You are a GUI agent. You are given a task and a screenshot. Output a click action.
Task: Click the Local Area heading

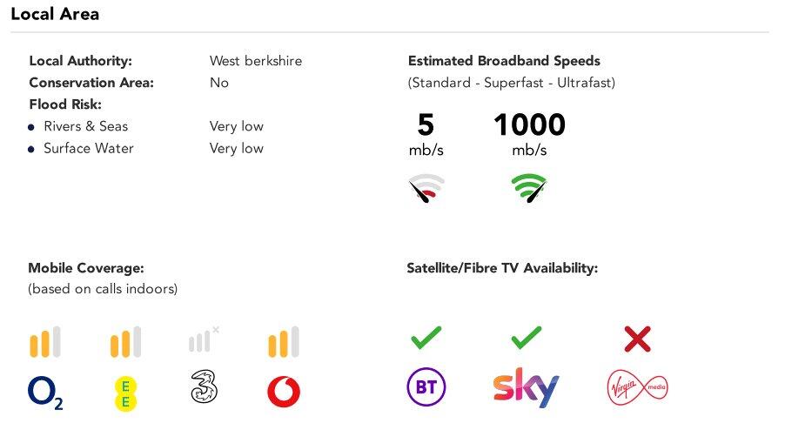tap(55, 14)
